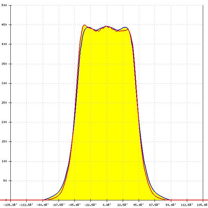This screenshot has height=208, width=208.
Task: Click the x-axis label "-112.5Â°"
Action: pyautogui.click(x=26, y=205)
